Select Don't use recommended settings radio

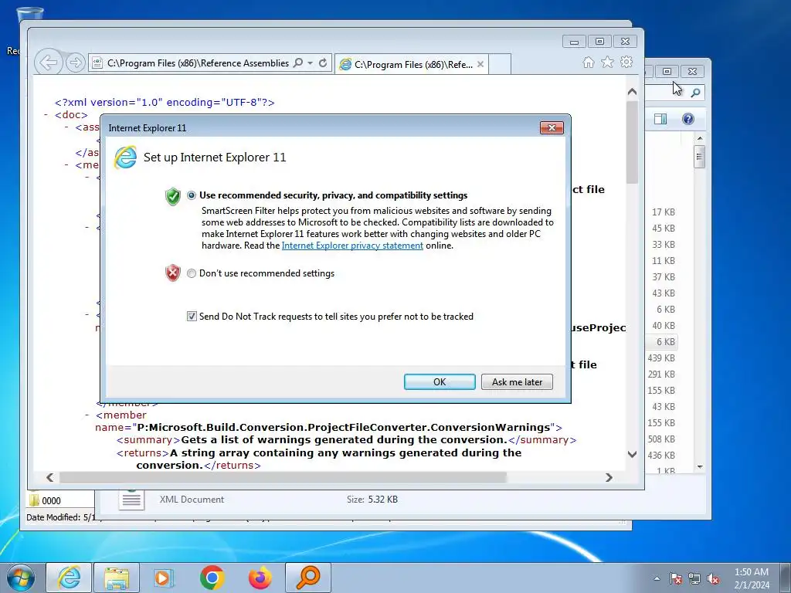192,273
